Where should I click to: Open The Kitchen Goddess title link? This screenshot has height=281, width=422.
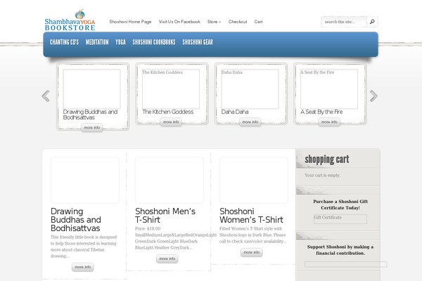click(x=168, y=112)
